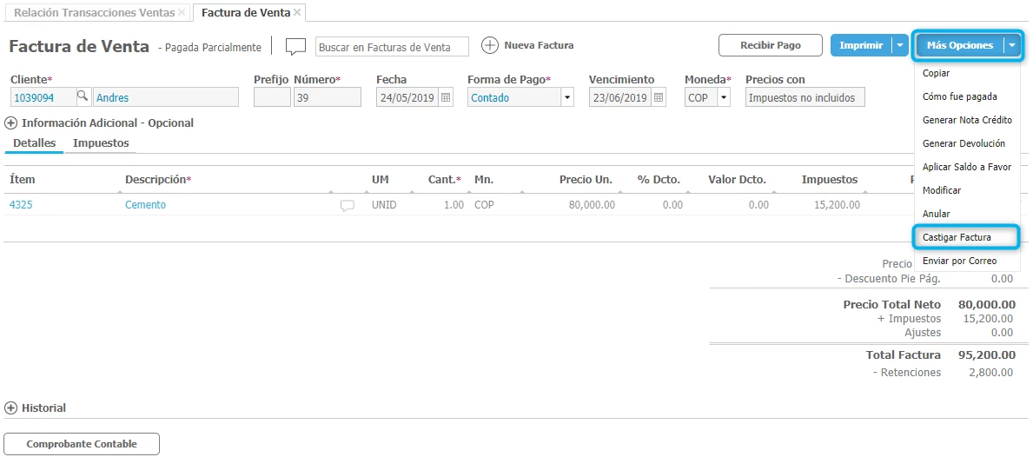Open the Comprobante Contable button
1033x457 pixels.
click(82, 444)
